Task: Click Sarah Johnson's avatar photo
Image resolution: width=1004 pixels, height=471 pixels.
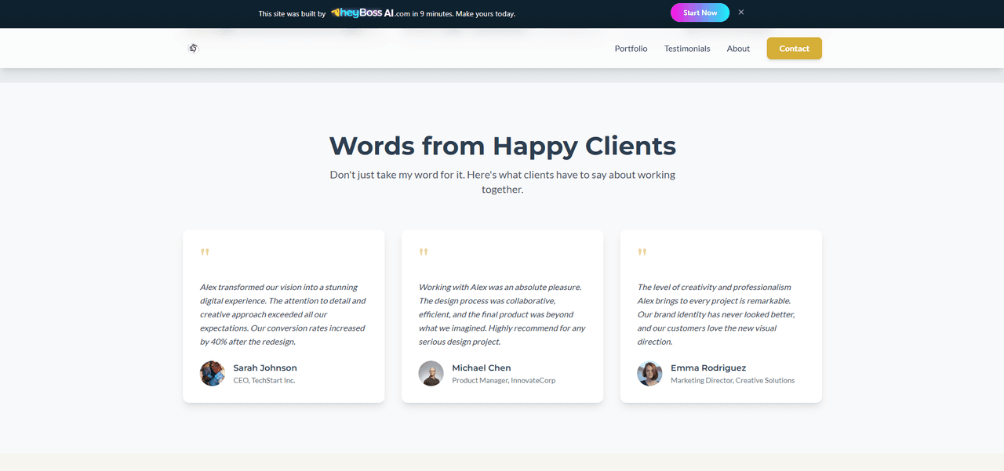Action: click(x=213, y=373)
